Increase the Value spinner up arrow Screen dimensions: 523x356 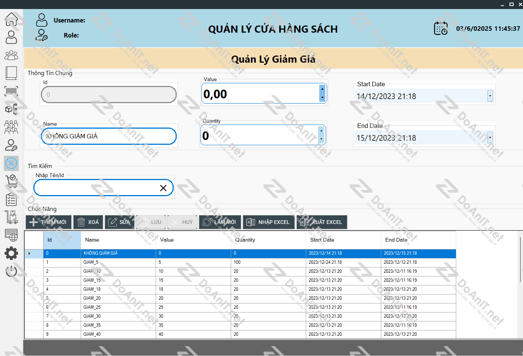(x=322, y=89)
